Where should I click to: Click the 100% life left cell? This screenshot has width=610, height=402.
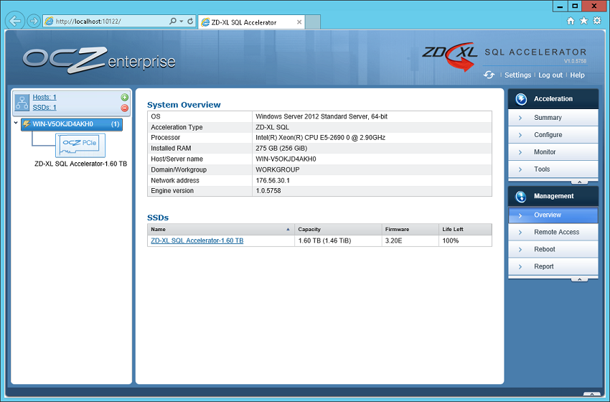click(x=465, y=240)
